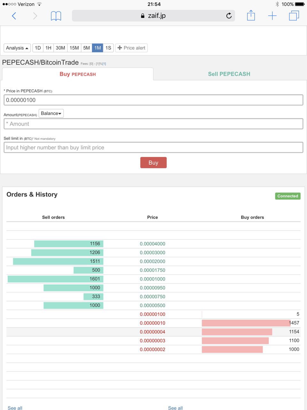Switch to Buy PEPECASH tab

click(x=78, y=74)
